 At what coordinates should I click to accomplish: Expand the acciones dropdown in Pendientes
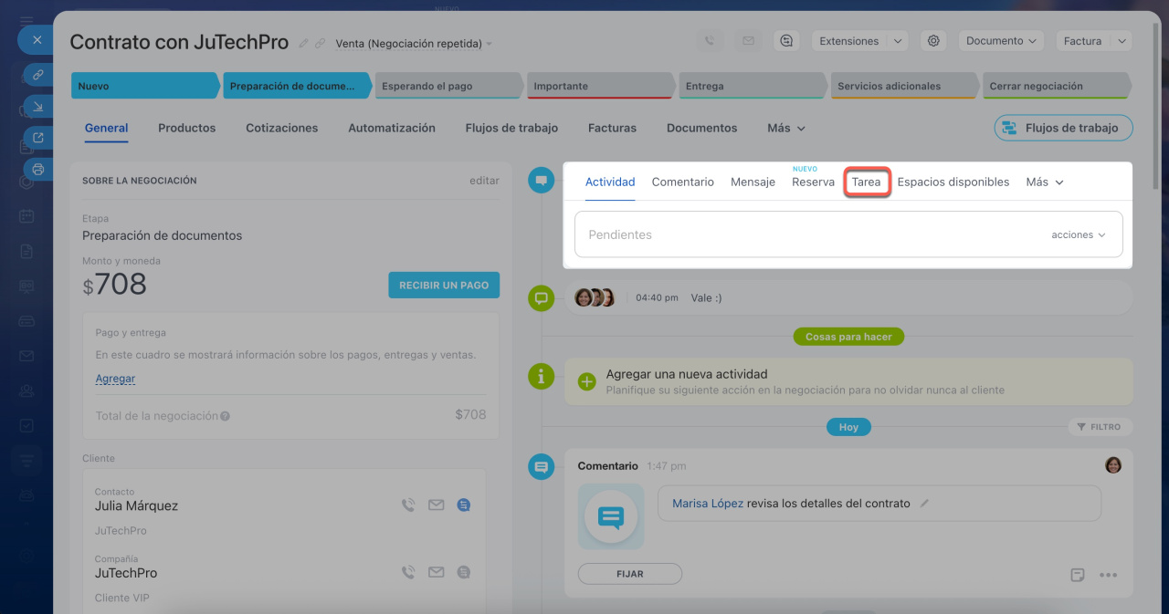point(1079,235)
